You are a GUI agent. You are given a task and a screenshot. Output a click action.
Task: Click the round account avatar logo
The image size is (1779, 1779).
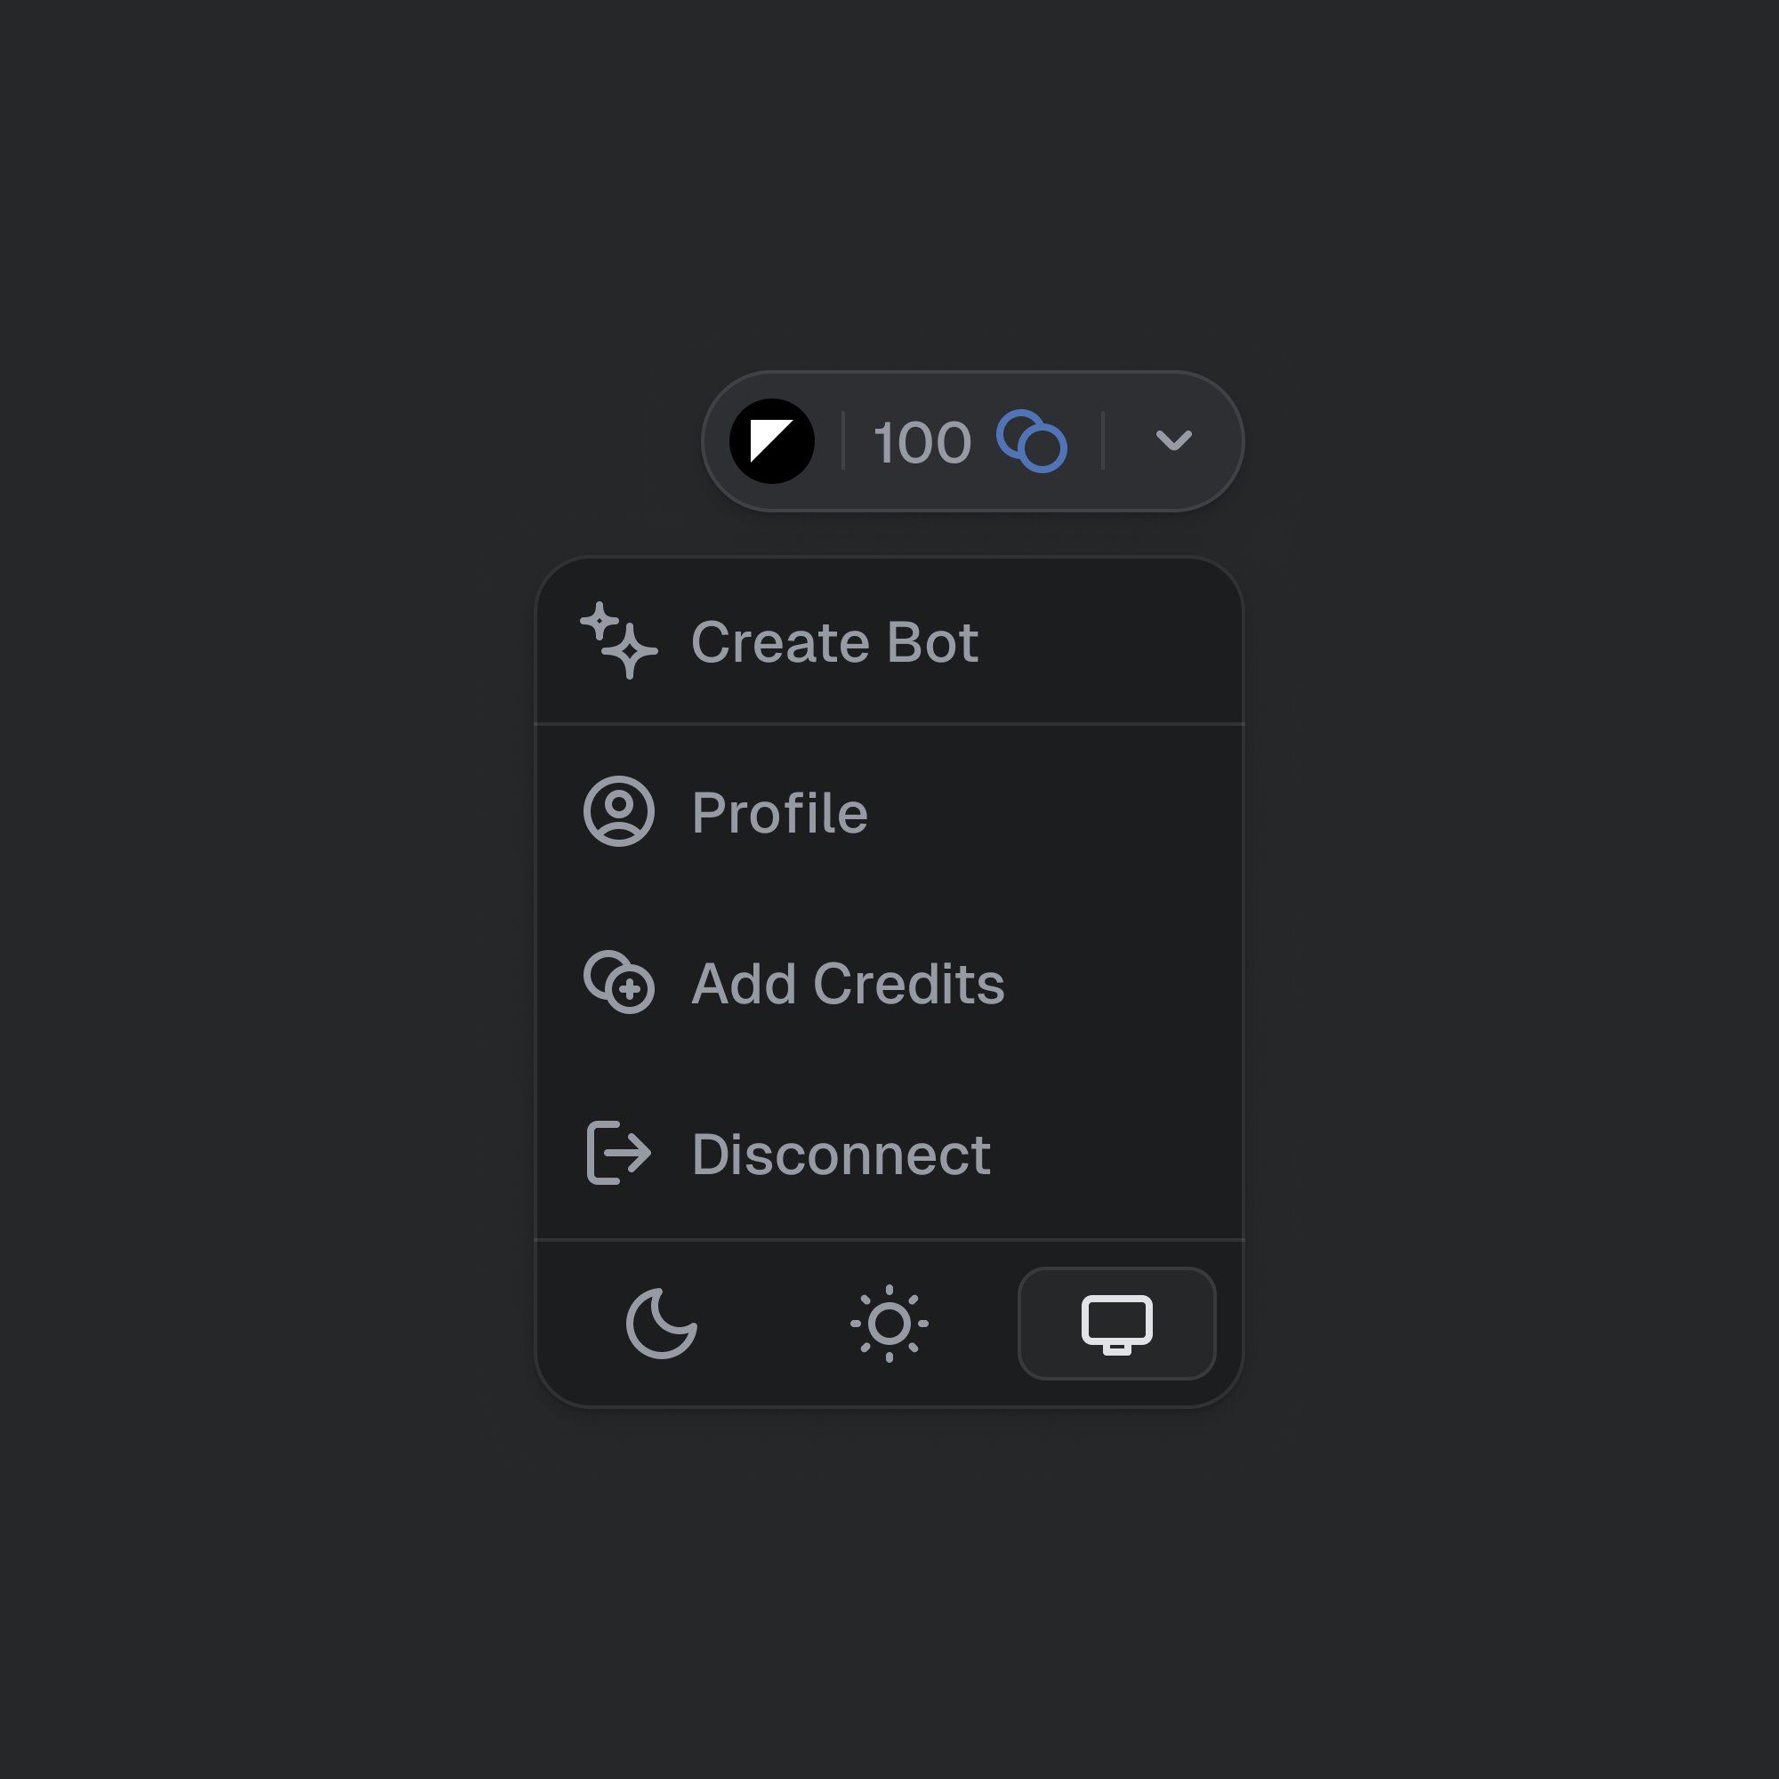[771, 441]
